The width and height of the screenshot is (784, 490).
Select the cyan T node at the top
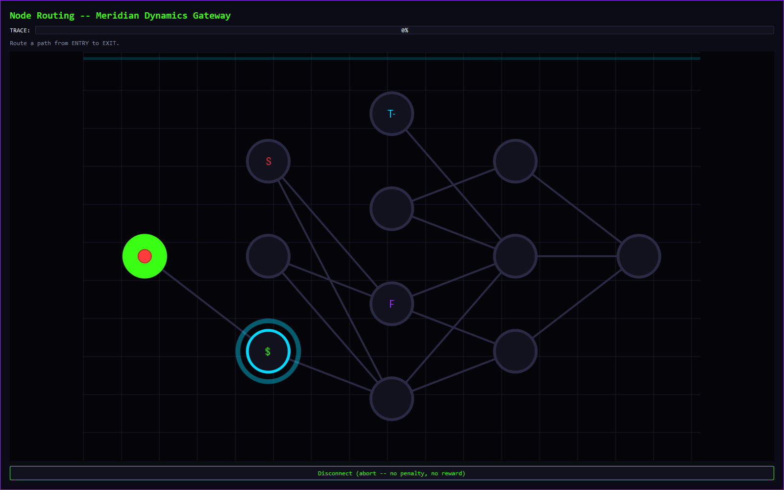(392, 114)
